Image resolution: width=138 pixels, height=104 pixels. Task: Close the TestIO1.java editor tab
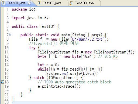pyautogui.click(x=29, y=3)
